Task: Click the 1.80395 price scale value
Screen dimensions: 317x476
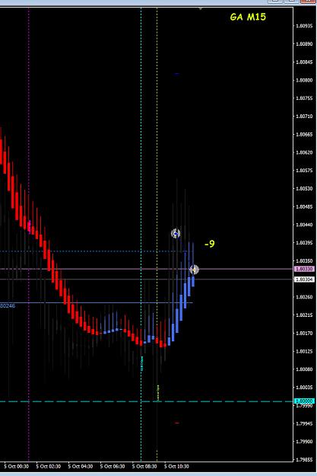Action: 304,243
